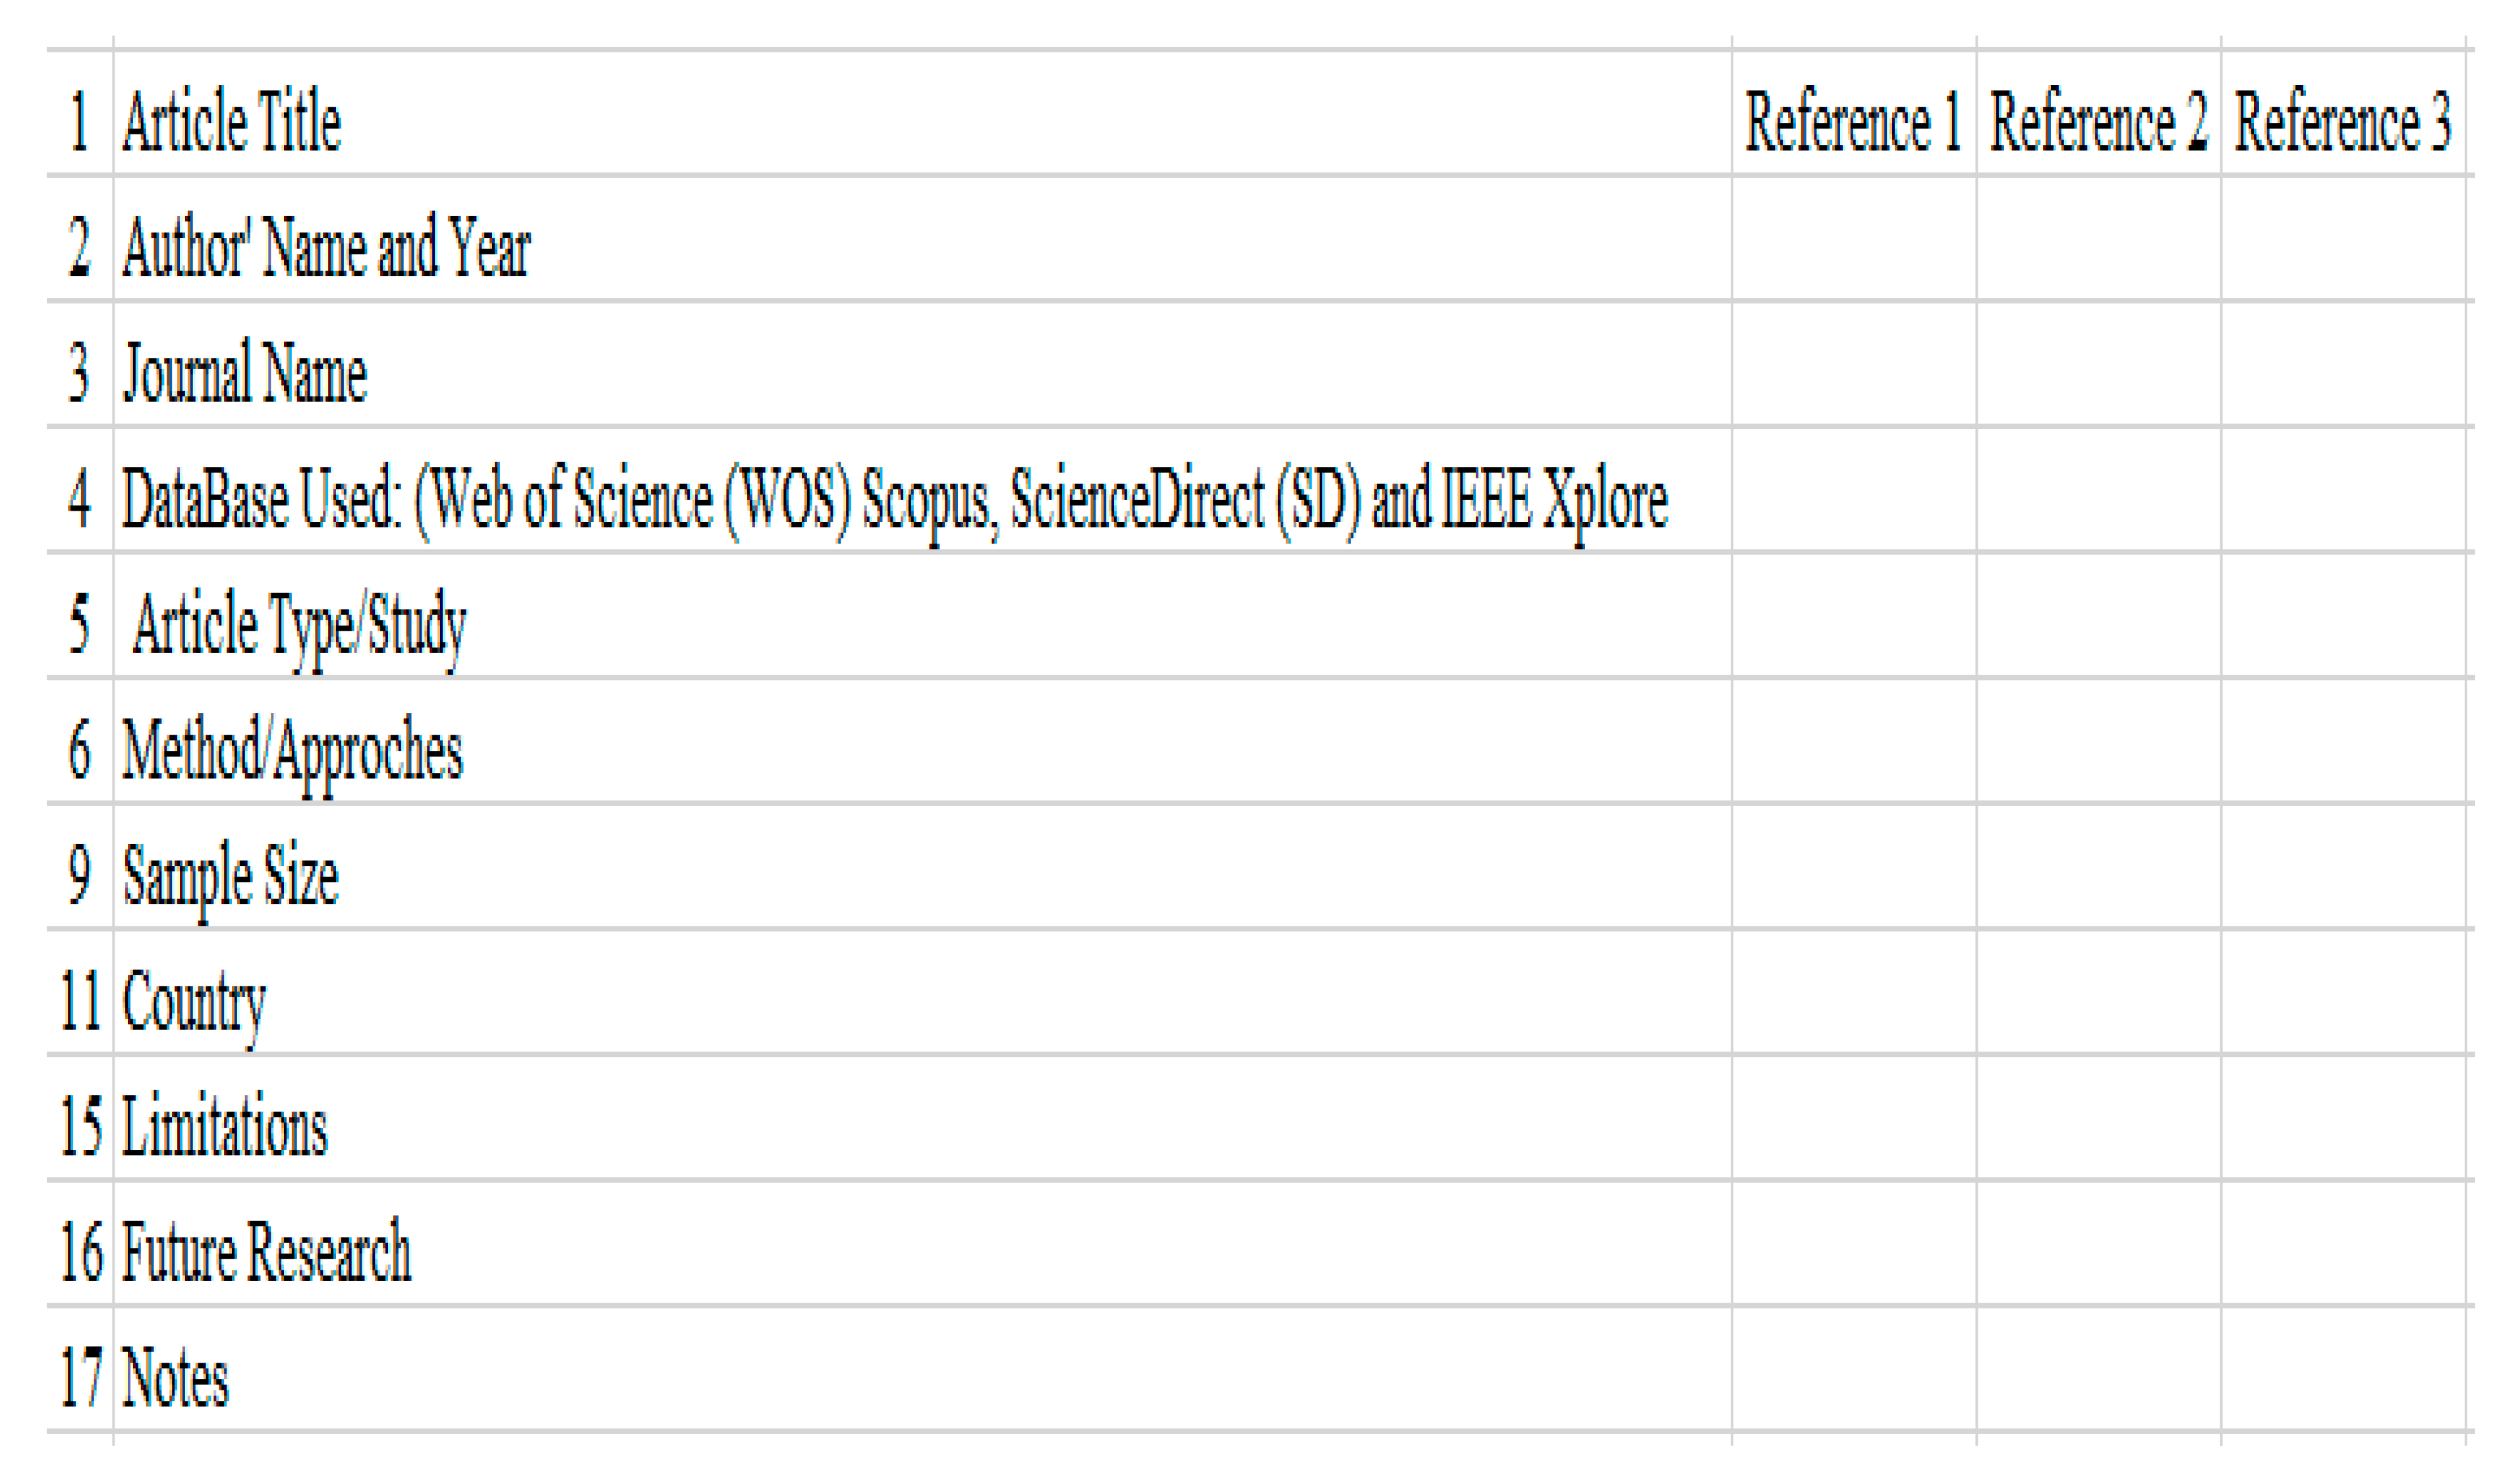Select row number 16 beside Future Research

pos(80,1252)
